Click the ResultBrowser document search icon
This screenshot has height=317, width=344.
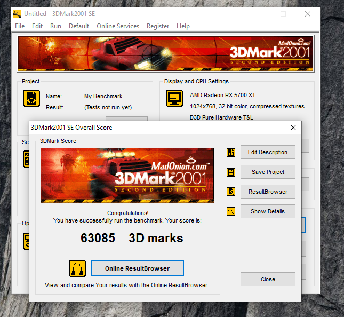pyautogui.click(x=231, y=192)
